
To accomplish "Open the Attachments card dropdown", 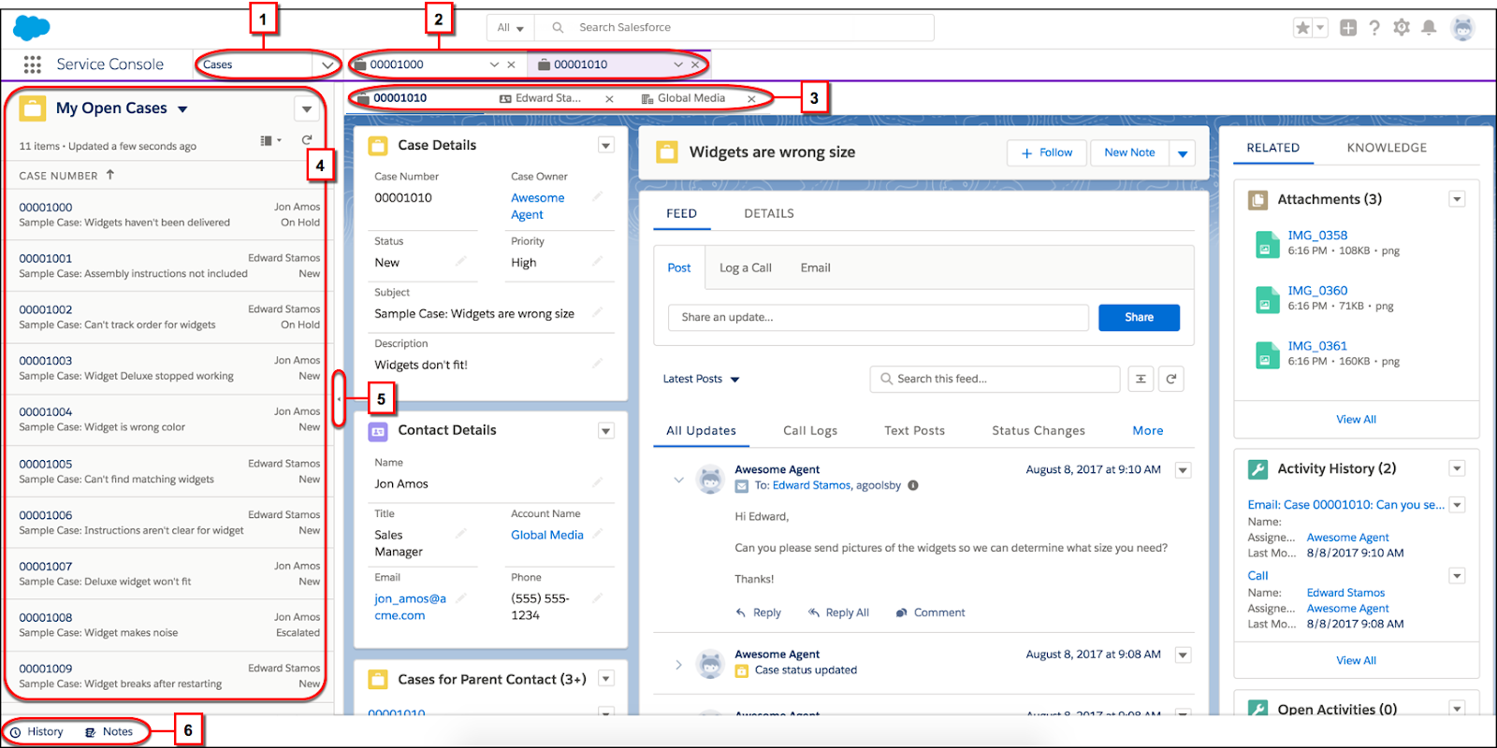I will tap(1457, 199).
